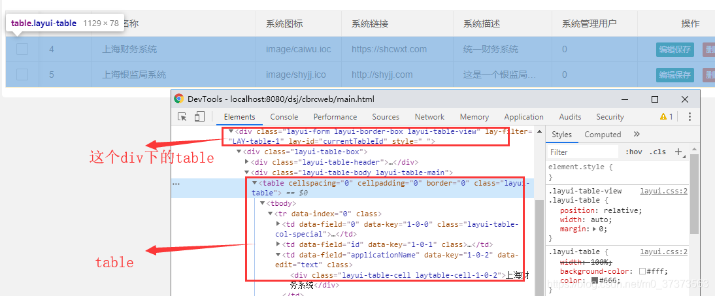This screenshot has height=296, width=715.
Task: Click the Chrome logo in the DevTools title
Action: [179, 99]
